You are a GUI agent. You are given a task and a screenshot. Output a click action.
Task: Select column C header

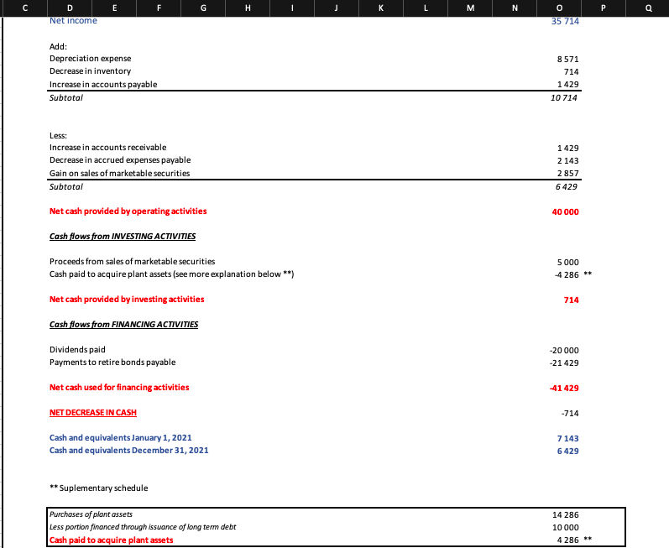coord(24,8)
